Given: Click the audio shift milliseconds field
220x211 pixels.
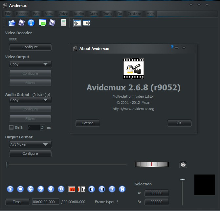Looking at the screenshot, I should [34, 128].
